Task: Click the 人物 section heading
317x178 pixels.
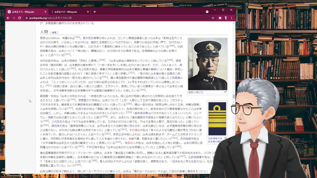Action: pyautogui.click(x=44, y=32)
